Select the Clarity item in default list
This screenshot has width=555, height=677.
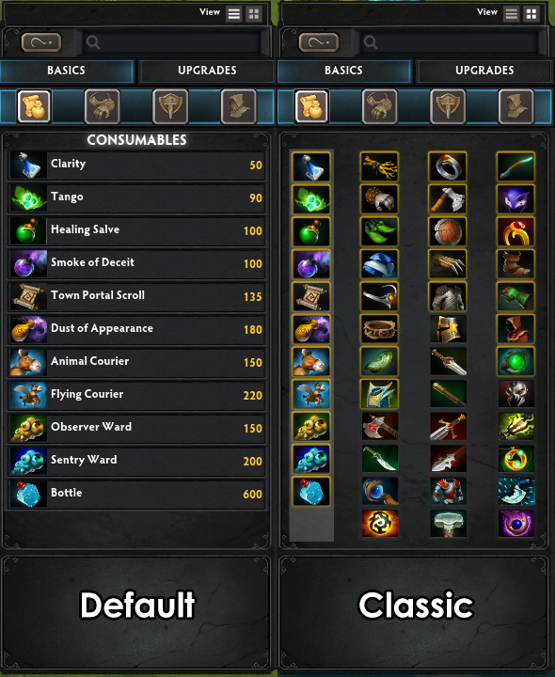coord(136,165)
